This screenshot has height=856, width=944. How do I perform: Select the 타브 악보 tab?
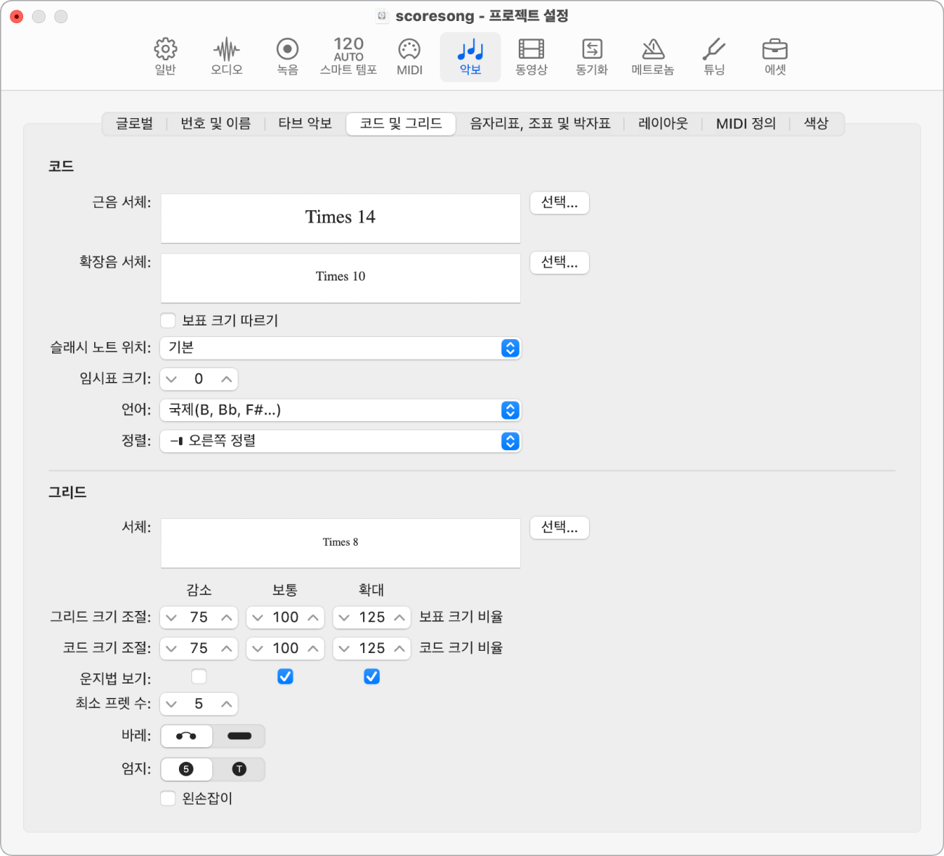click(x=305, y=124)
